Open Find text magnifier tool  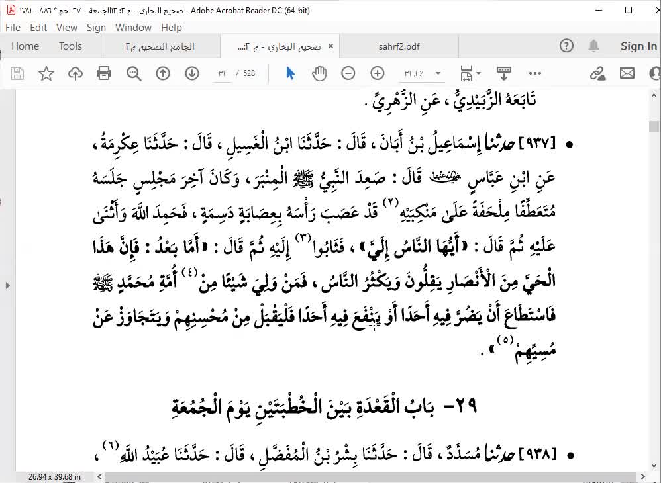click(x=134, y=73)
